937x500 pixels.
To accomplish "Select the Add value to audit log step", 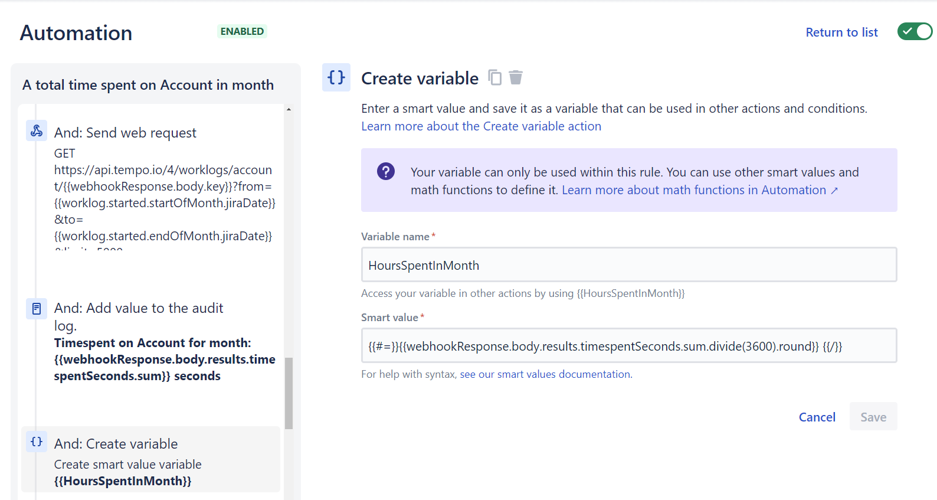I will [139, 309].
